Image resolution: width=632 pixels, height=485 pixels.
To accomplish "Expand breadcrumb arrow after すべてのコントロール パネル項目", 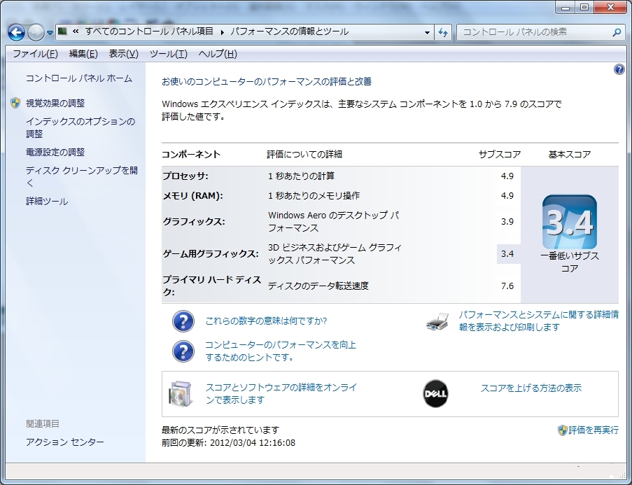I will click(223, 32).
